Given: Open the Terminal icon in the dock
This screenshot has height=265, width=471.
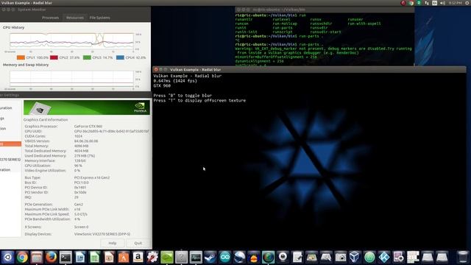Looking at the screenshot, I should (65, 257).
